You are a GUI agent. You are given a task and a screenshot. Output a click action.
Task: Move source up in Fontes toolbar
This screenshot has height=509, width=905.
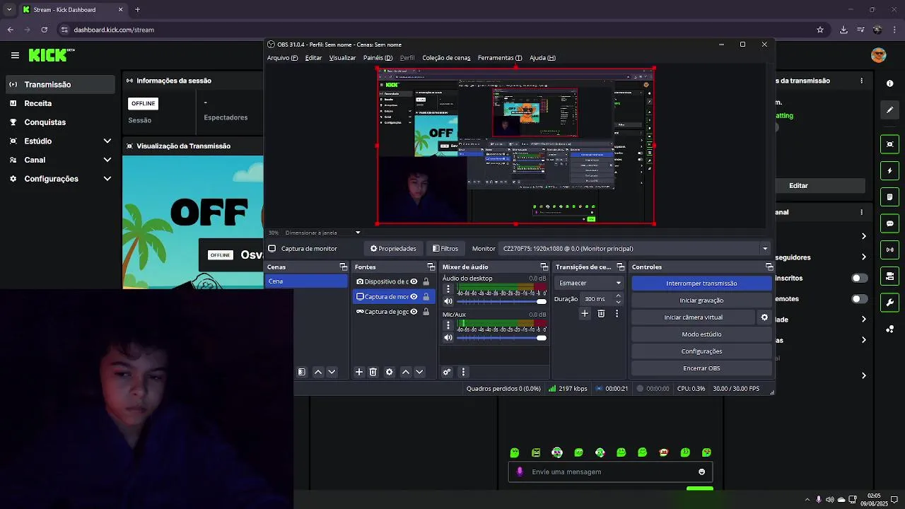tap(406, 372)
